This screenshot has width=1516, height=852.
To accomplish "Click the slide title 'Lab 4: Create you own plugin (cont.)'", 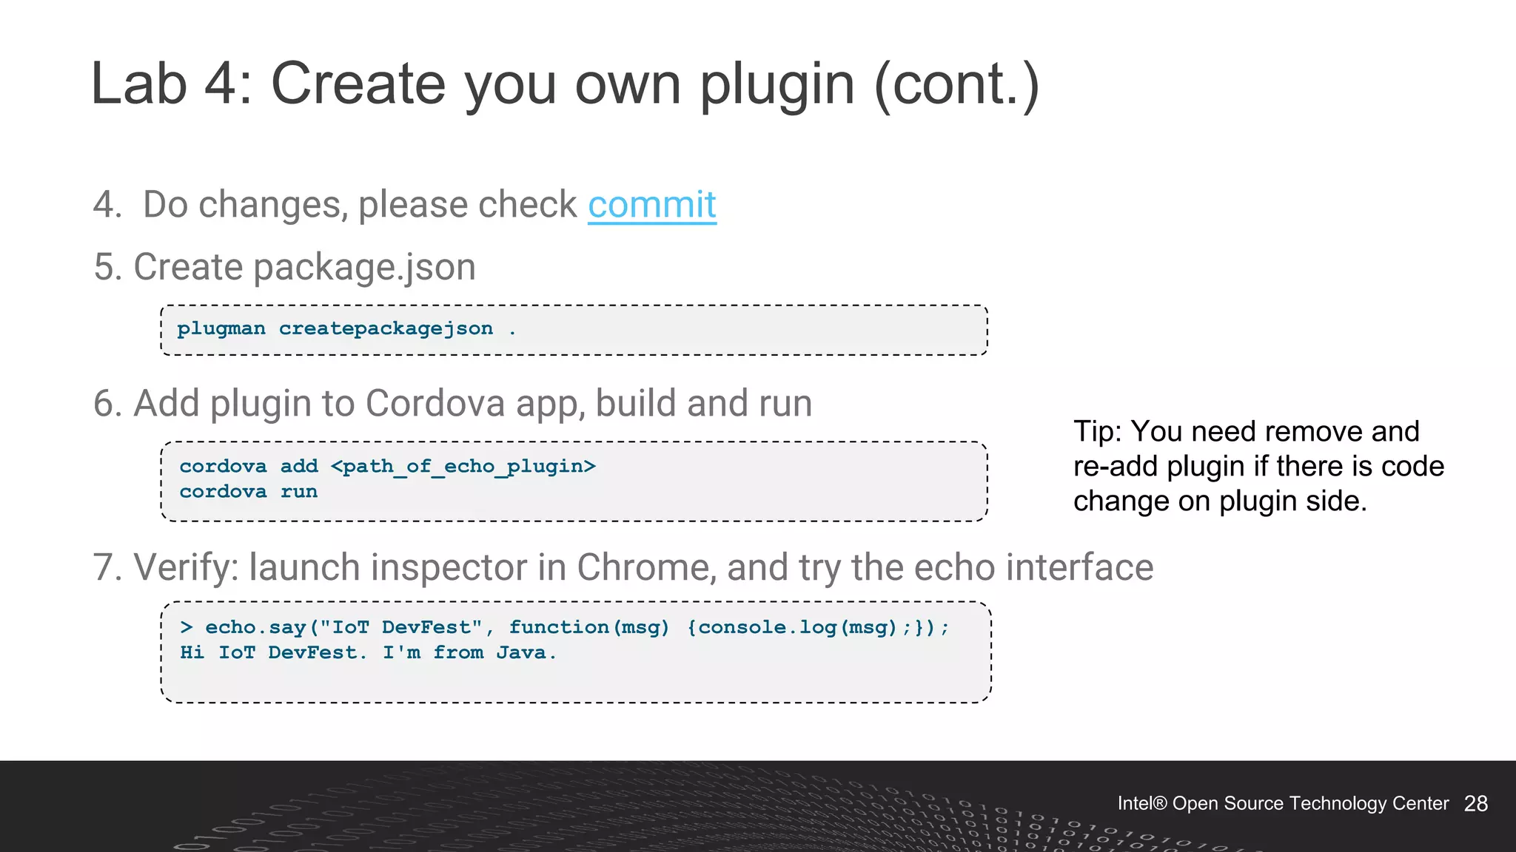I will tap(566, 84).
